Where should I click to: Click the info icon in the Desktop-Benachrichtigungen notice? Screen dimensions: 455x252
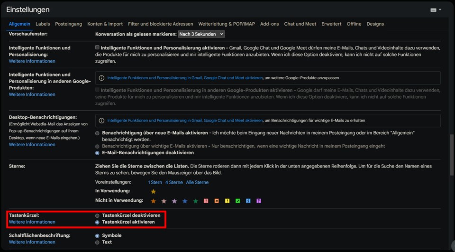click(101, 121)
